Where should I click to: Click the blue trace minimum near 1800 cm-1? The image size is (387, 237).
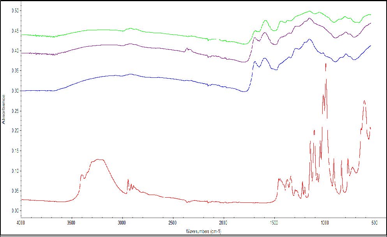[244, 92]
